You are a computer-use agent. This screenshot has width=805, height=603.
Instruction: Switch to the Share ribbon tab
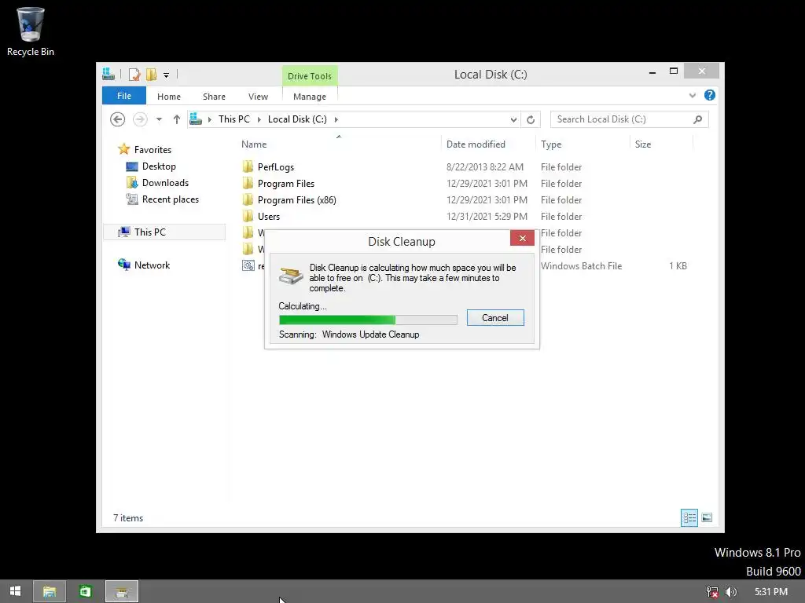pyautogui.click(x=214, y=97)
